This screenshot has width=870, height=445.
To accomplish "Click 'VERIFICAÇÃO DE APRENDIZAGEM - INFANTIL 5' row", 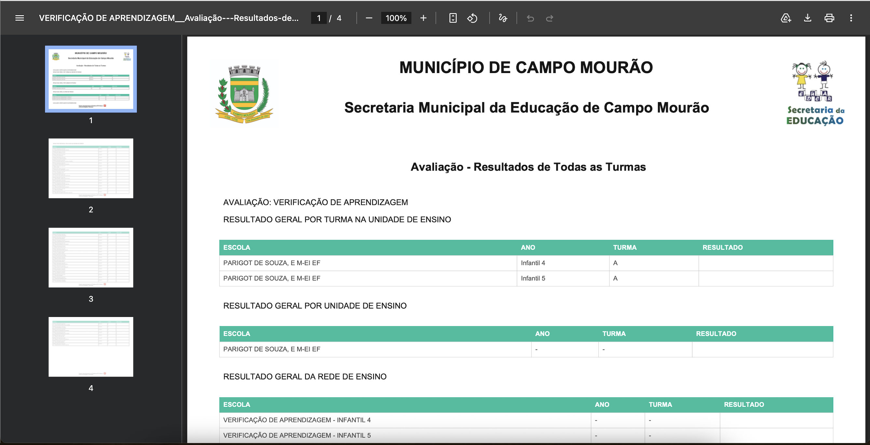I will pos(526,436).
